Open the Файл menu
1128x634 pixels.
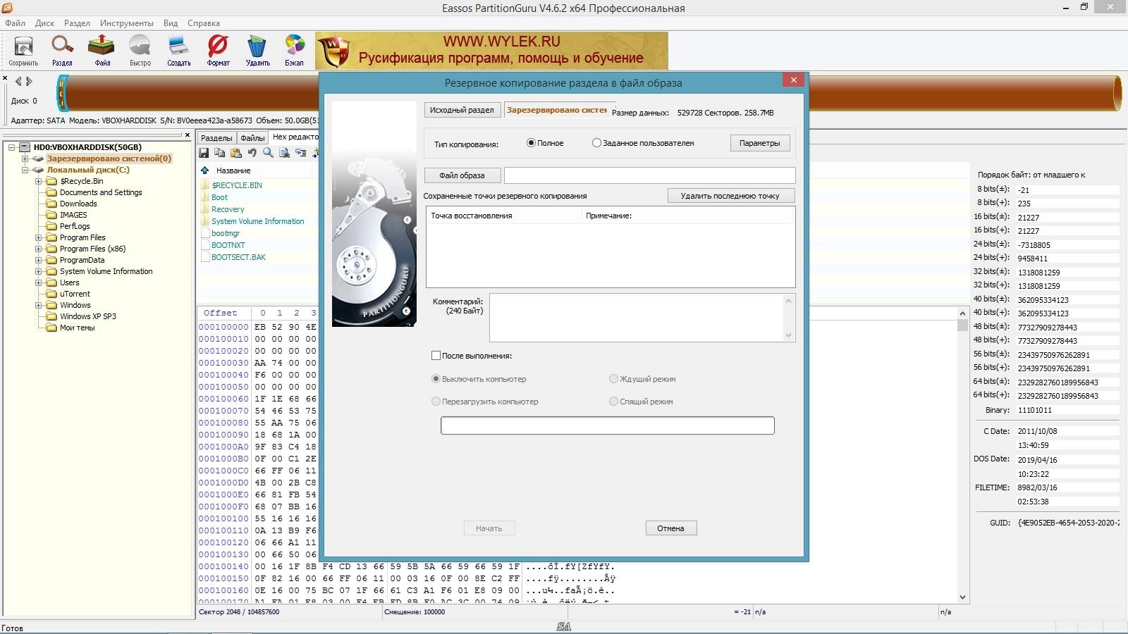pos(15,23)
